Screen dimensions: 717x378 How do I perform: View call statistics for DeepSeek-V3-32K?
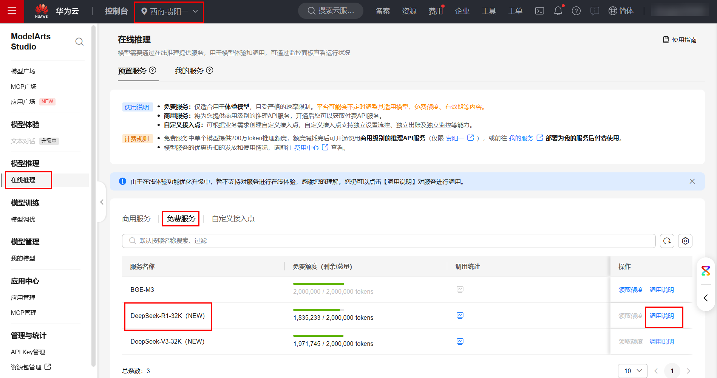460,341
